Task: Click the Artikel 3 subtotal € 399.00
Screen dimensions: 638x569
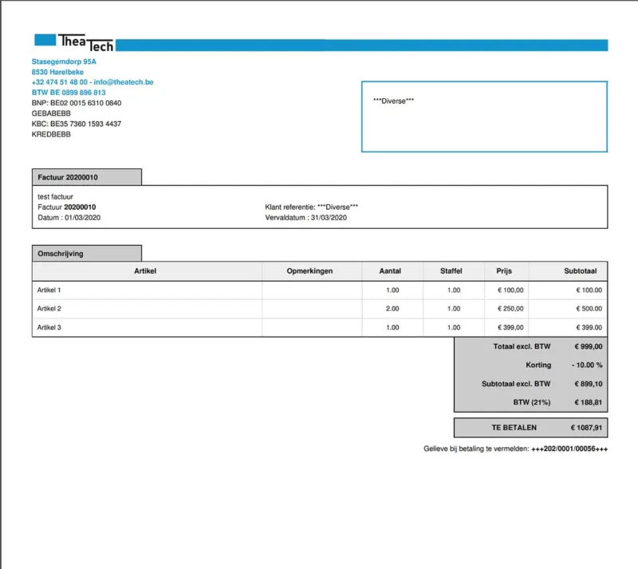Action: [589, 327]
